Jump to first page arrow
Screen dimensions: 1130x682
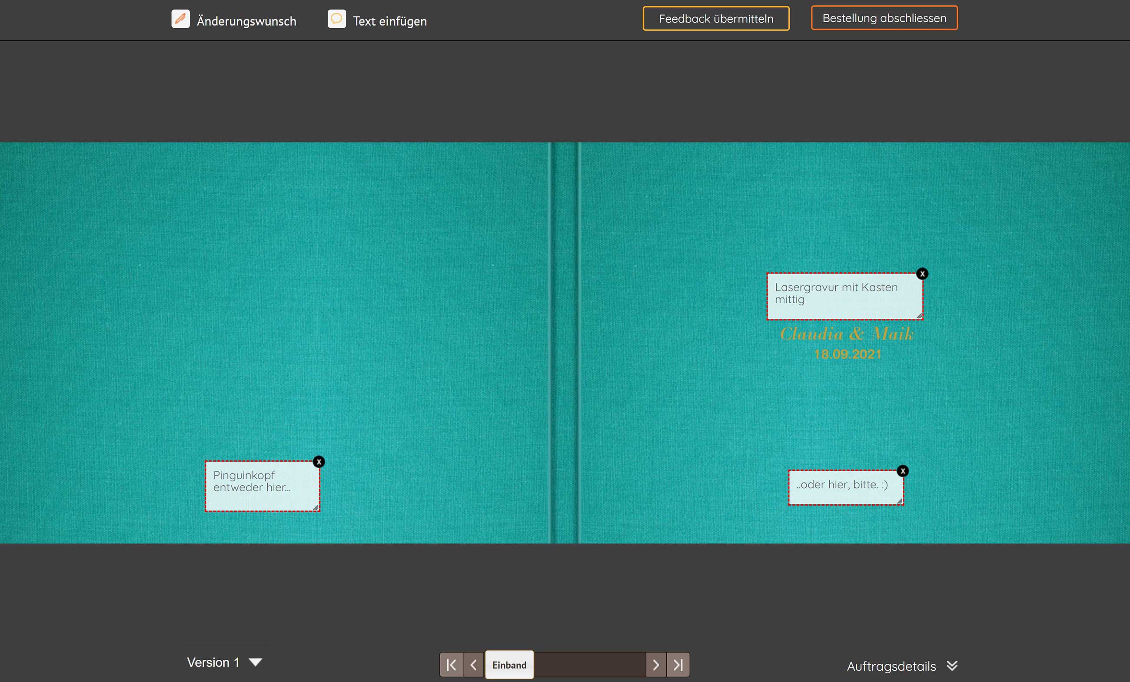click(x=451, y=665)
